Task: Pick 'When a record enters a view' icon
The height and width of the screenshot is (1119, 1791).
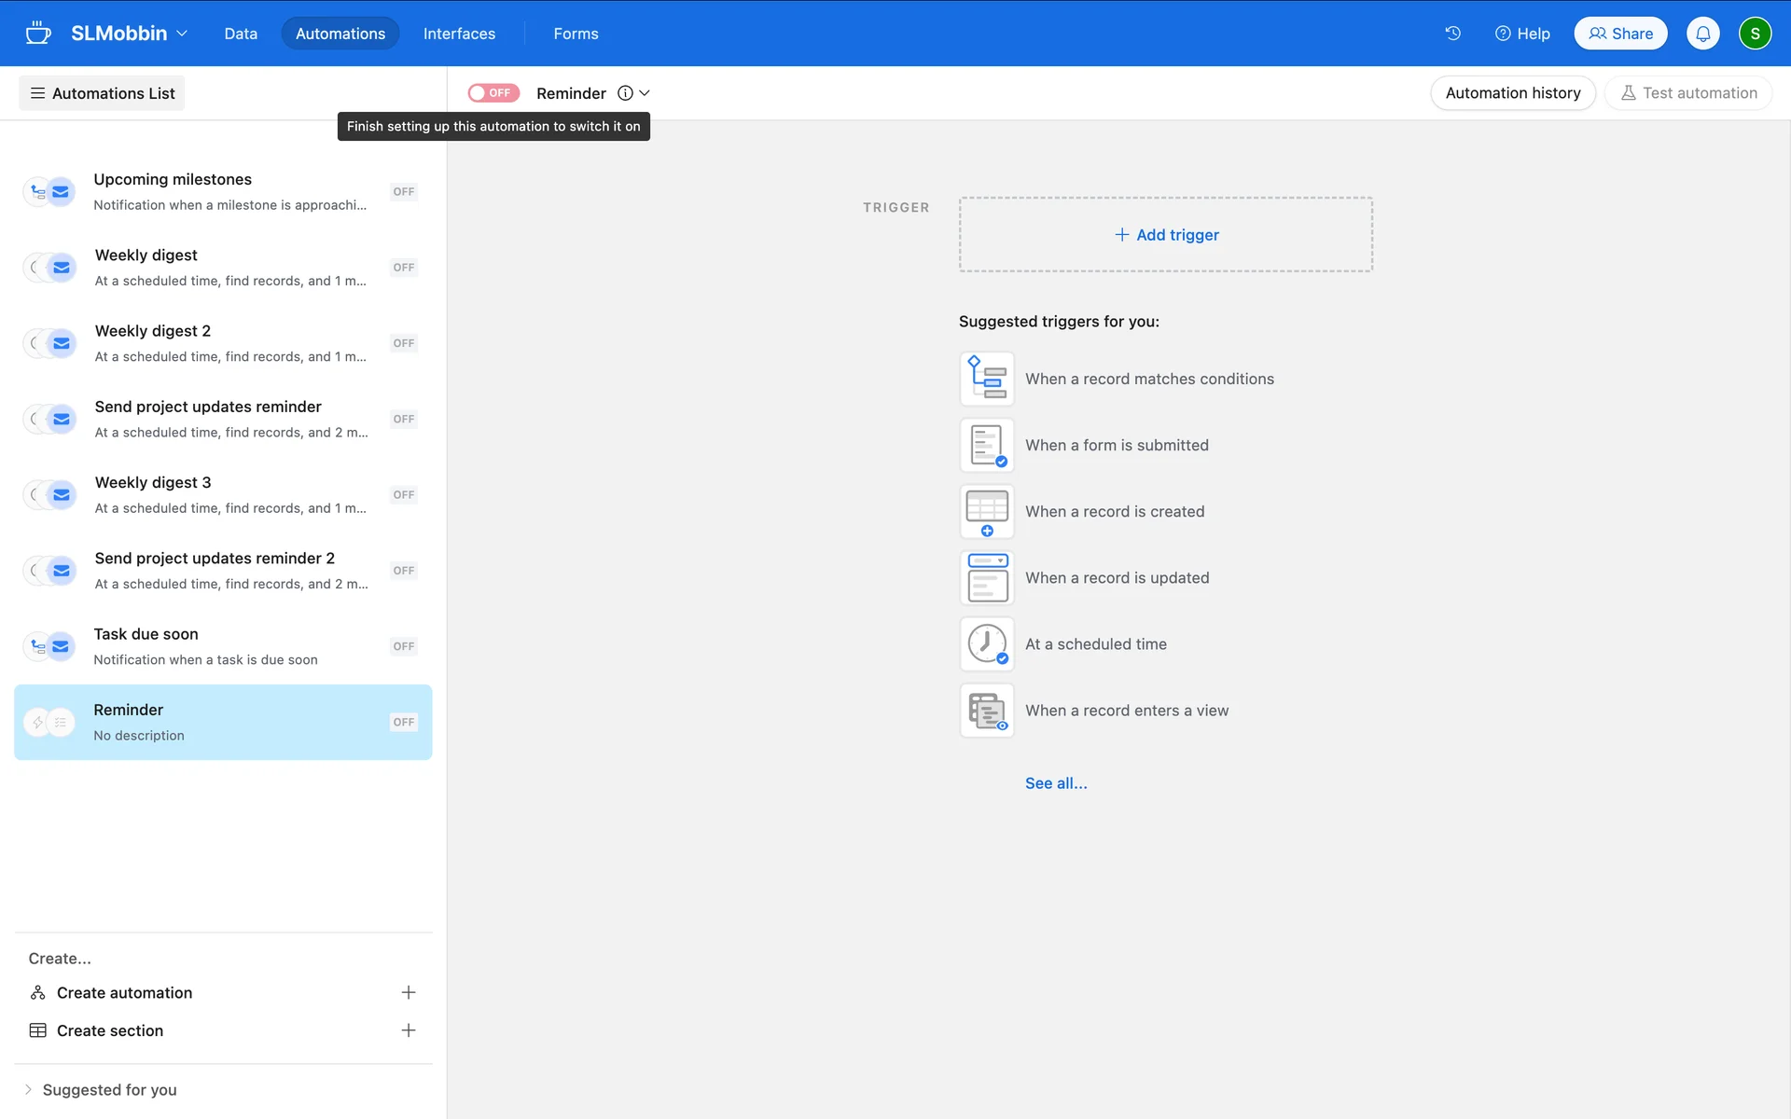Action: point(987,711)
